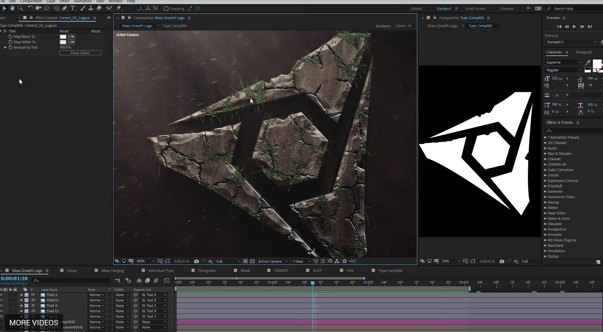Click Reset Exposure icon in composition viewer
This screenshot has height=332, width=603.
pos(344,261)
